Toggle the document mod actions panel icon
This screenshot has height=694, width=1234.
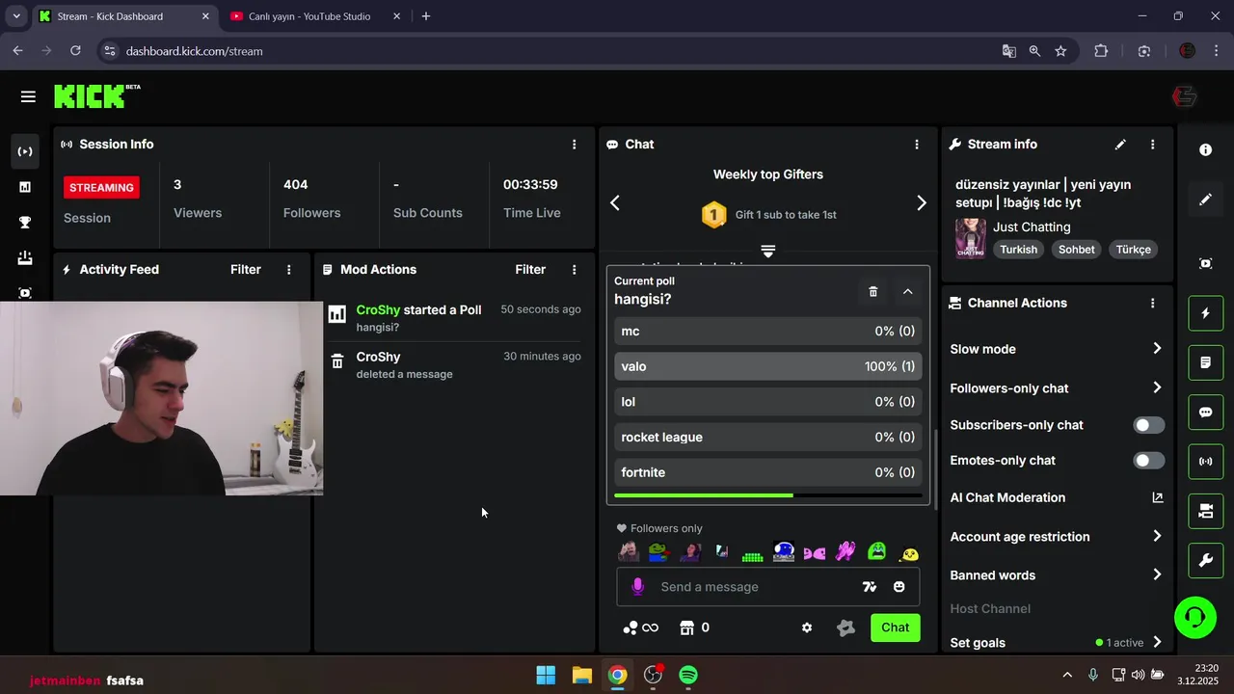[1205, 362]
